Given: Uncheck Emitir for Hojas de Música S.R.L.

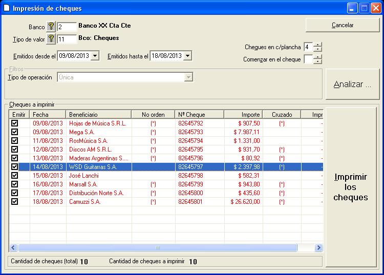Looking at the screenshot, I should [14, 123].
